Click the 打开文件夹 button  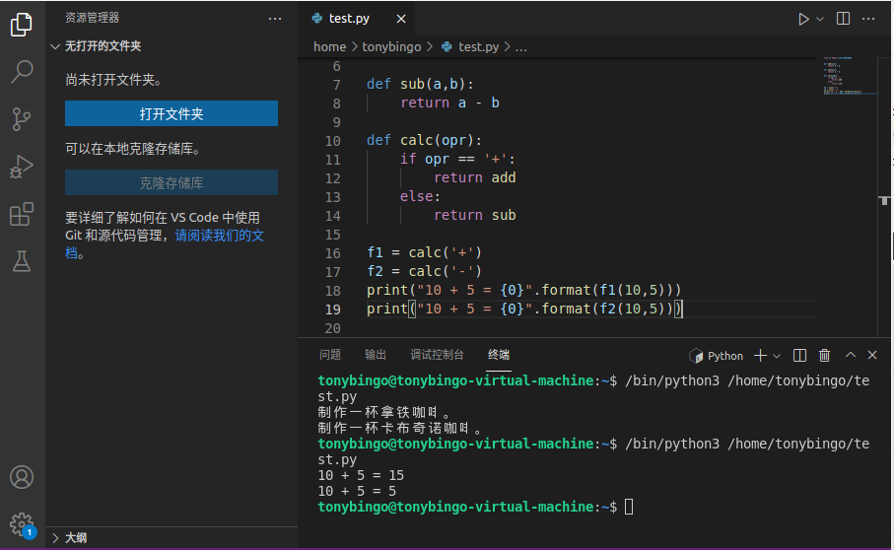(172, 114)
